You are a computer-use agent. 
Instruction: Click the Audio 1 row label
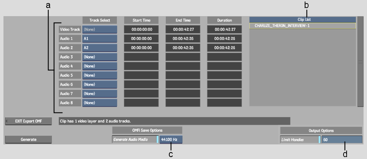tap(70, 38)
